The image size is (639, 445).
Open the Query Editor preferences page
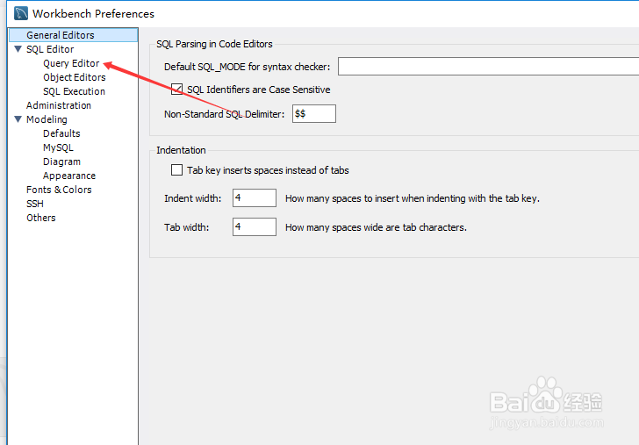coord(71,63)
